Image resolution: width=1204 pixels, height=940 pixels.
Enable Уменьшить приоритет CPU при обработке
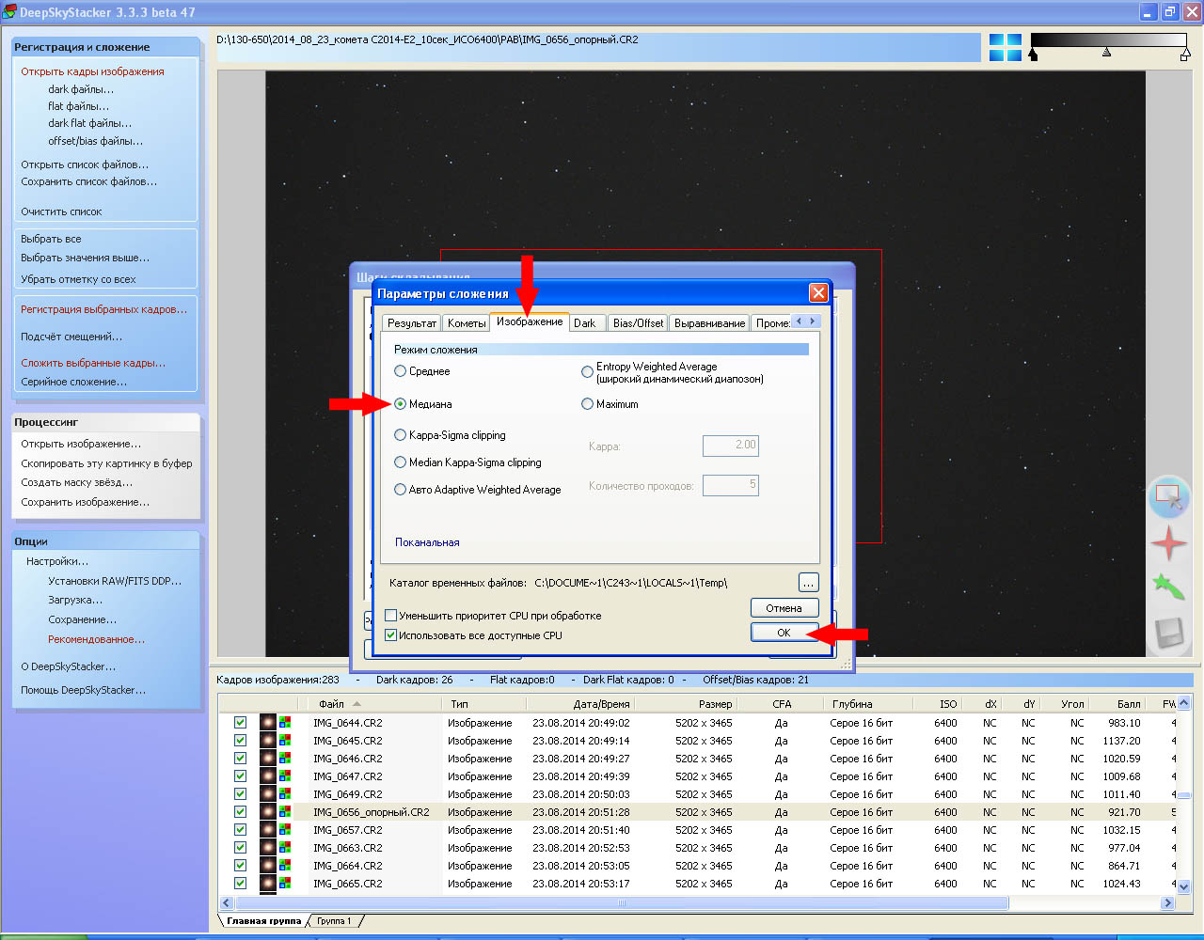tap(391, 616)
